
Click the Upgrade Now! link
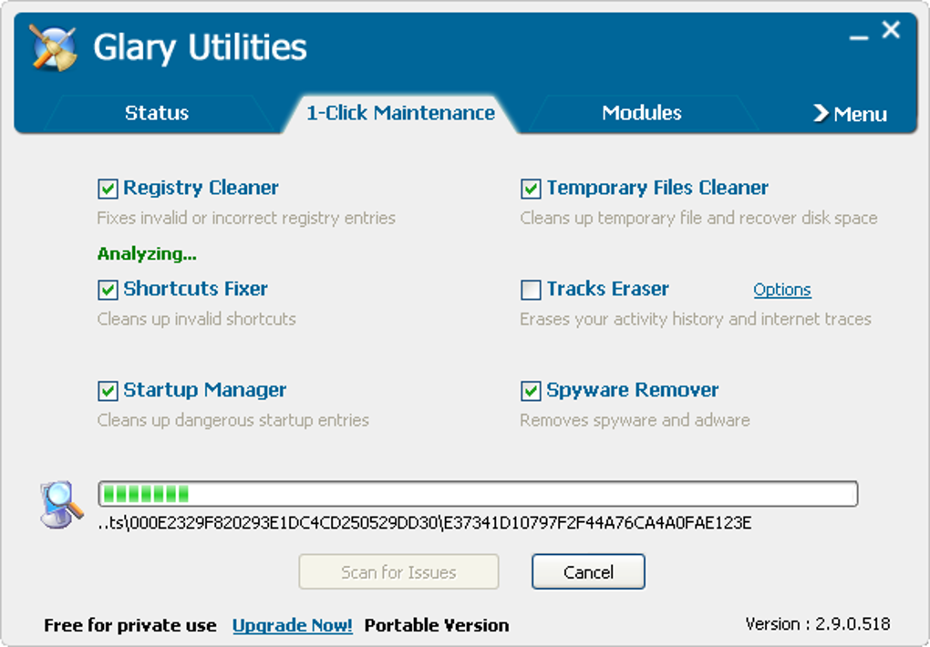click(x=293, y=625)
